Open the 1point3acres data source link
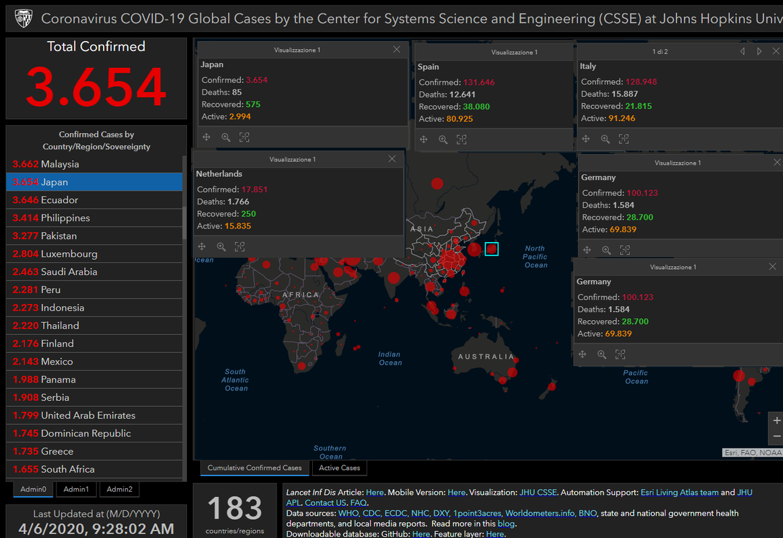The height and width of the screenshot is (538, 783). [x=477, y=514]
